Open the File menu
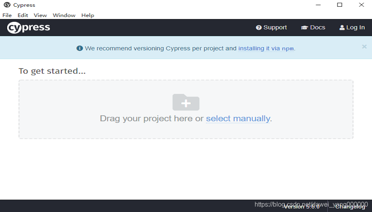The height and width of the screenshot is (212, 372). [7, 15]
